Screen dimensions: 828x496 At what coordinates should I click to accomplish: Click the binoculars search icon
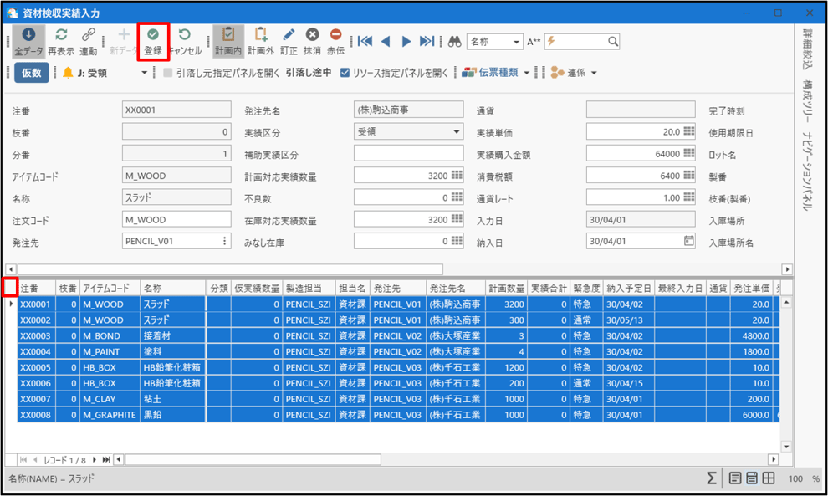coord(454,41)
